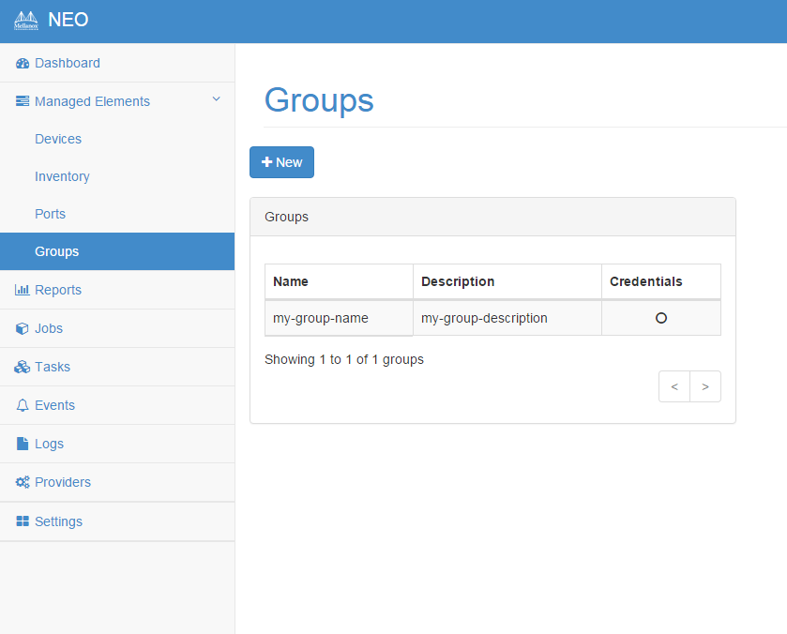Click the New button to create a group
Screen dimensions: 787x634
tap(281, 162)
